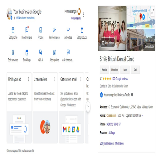Select the Advertise icon

click(68, 30)
